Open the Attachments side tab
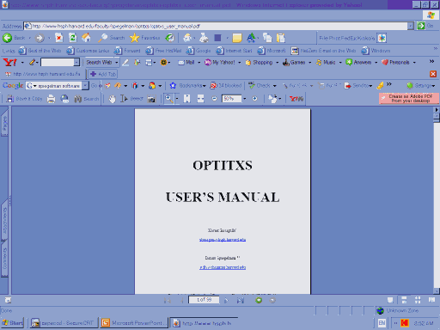The image size is (440, 330). [x=4, y=221]
